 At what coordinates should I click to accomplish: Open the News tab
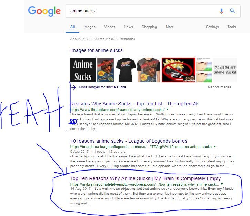128,27
